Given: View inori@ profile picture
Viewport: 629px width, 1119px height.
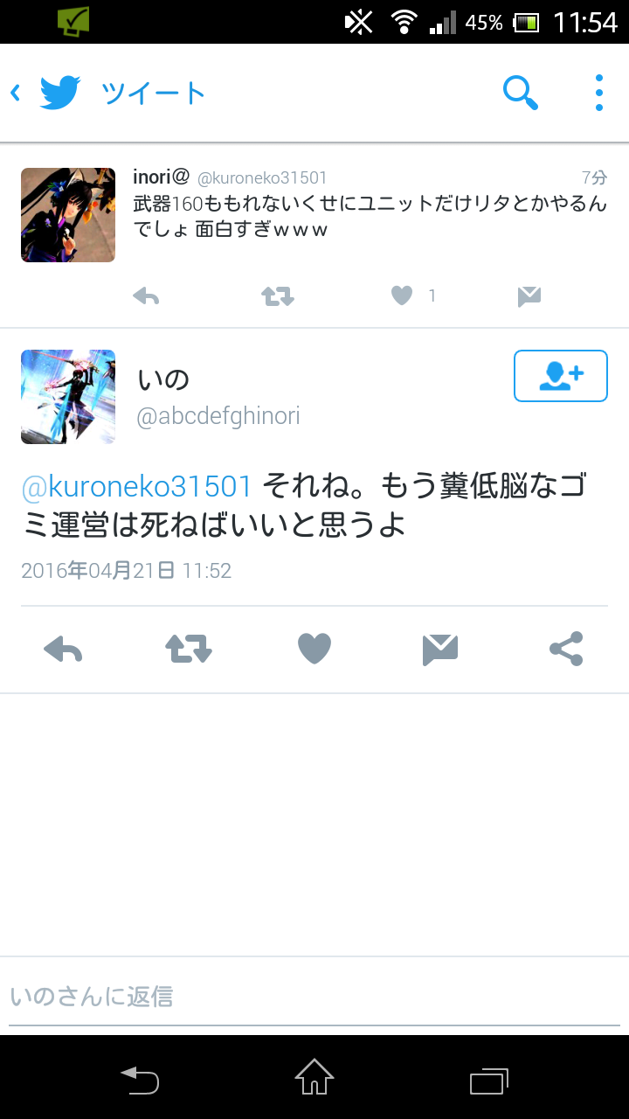Looking at the screenshot, I should pyautogui.click(x=68, y=215).
